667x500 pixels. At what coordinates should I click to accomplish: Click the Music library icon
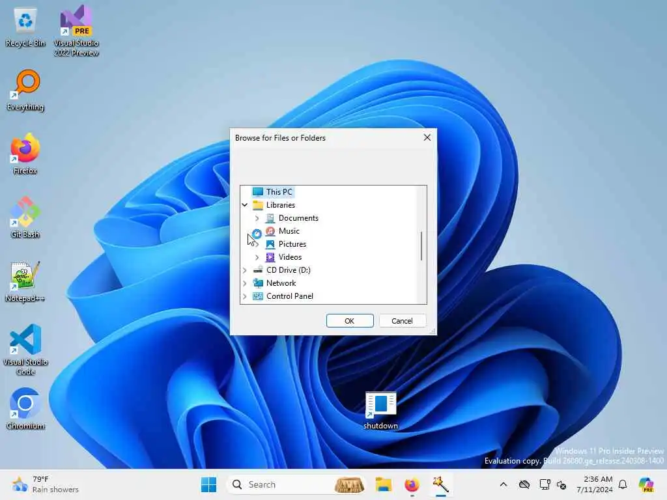270,231
